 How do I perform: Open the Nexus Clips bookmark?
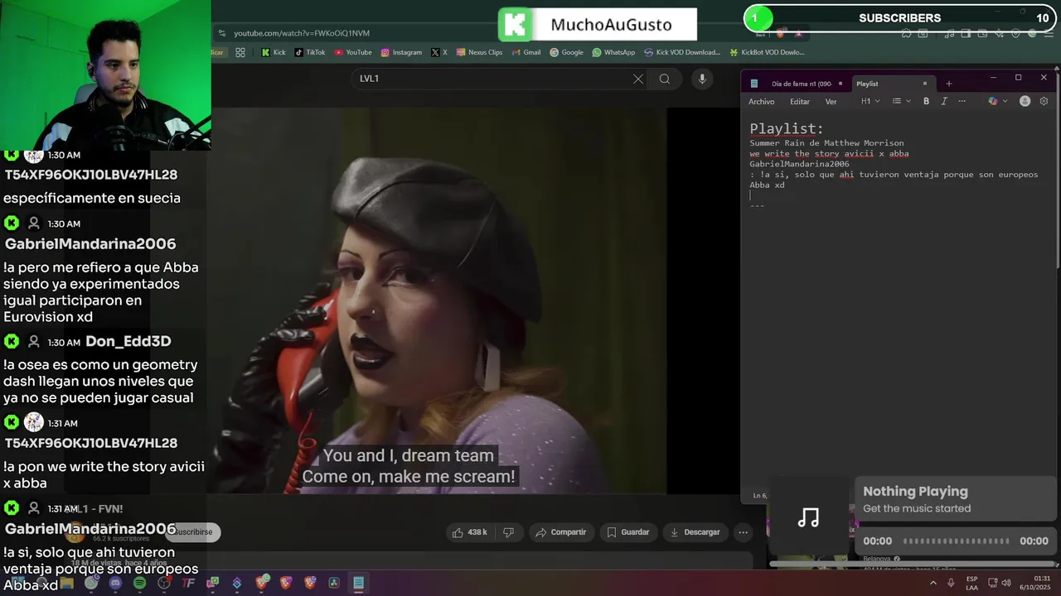(x=479, y=52)
